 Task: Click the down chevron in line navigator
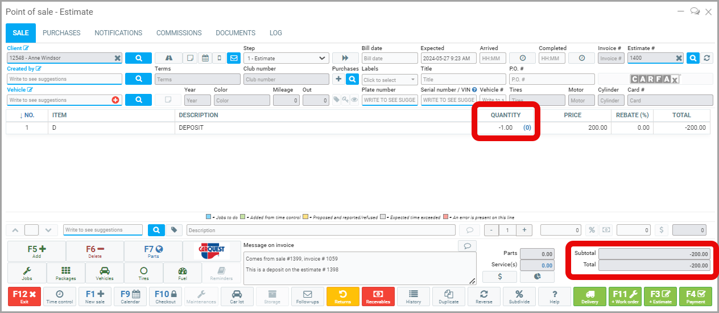(x=48, y=230)
